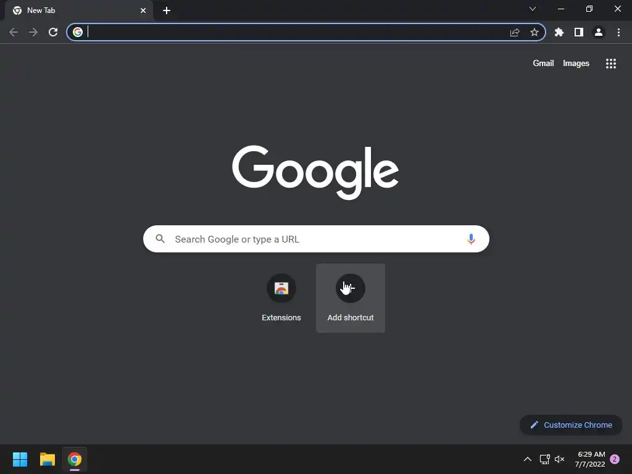Open Gmail link

point(543,64)
